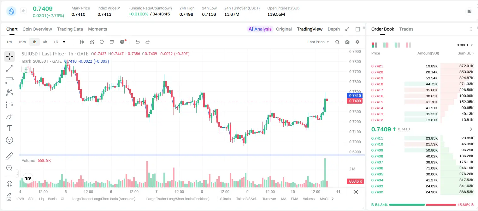Switch to the Trades tab
The width and height of the screenshot is (478, 211).
pyautogui.click(x=406, y=29)
